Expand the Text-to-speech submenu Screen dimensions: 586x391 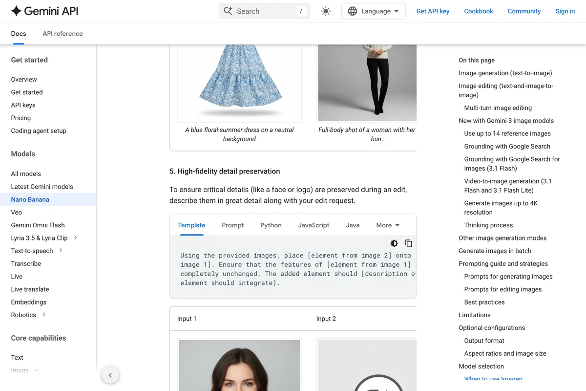pos(61,250)
